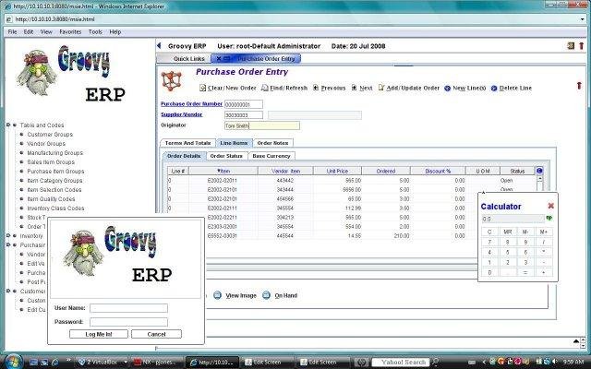Click the Internet Explorer quick launch icon
The height and width of the screenshot is (369, 591).
tap(55, 363)
